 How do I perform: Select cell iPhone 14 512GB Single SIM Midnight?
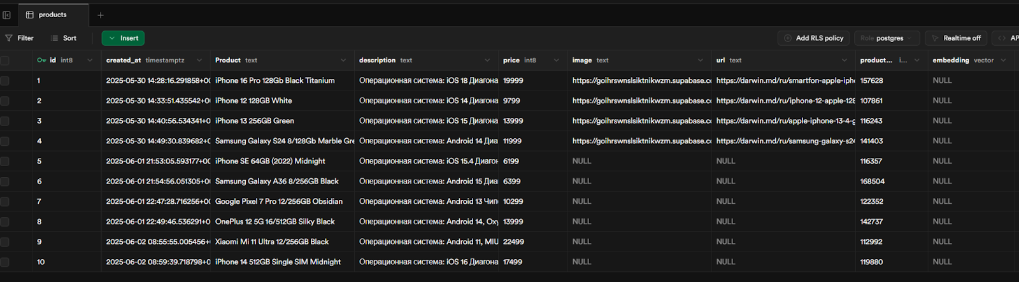(283, 262)
